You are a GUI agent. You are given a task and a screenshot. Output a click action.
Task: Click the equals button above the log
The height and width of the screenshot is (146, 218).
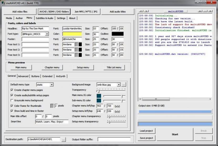click(x=200, y=11)
